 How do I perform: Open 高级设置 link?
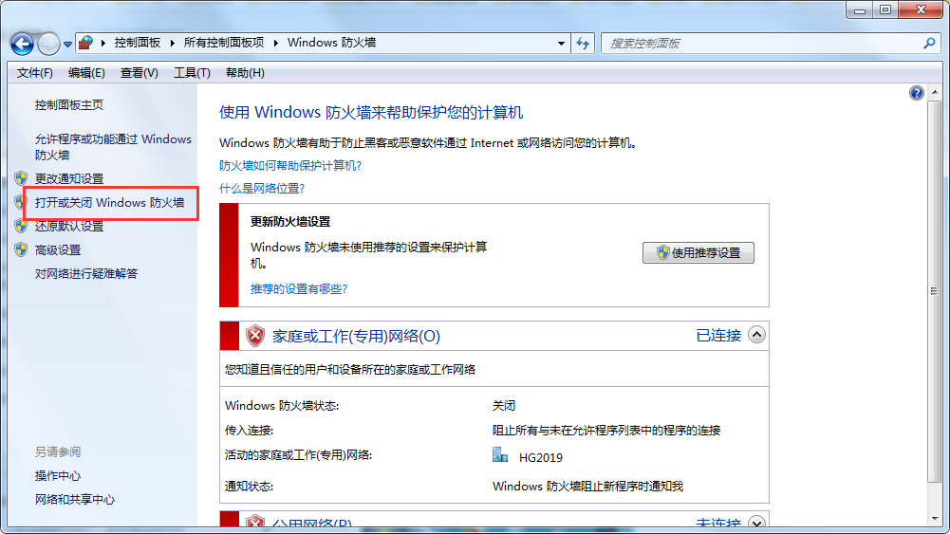(58, 249)
